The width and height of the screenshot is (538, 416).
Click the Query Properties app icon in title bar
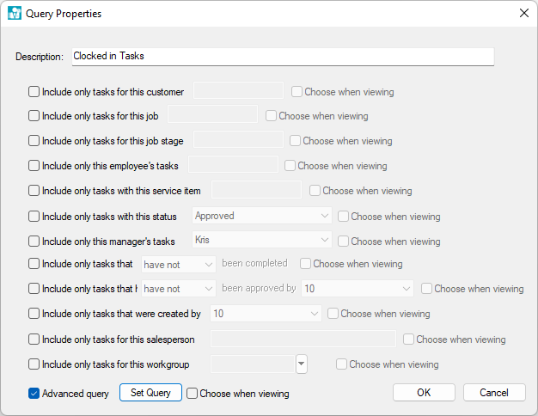coord(15,14)
